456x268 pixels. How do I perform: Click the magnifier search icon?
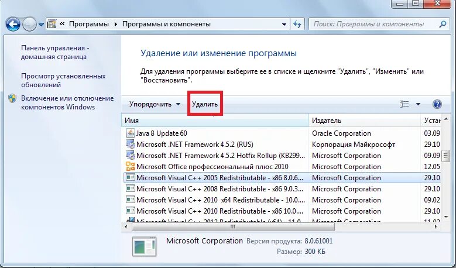[443, 24]
